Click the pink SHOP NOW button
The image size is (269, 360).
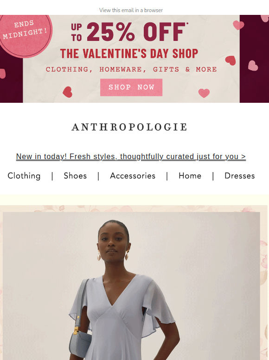[131, 87]
